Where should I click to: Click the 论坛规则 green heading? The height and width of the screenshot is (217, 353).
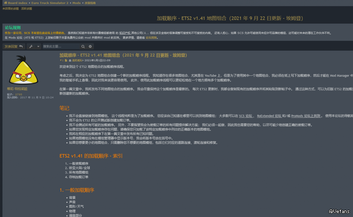click(13, 28)
